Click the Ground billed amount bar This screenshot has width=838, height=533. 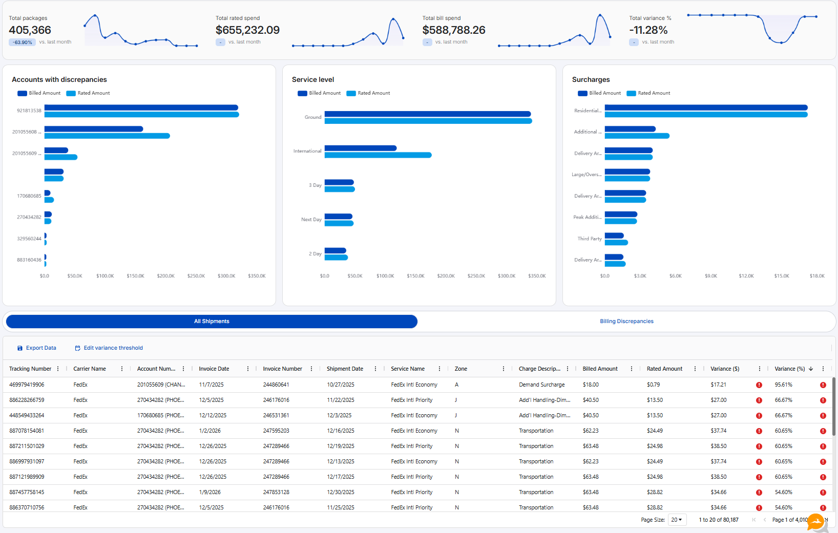coord(428,114)
